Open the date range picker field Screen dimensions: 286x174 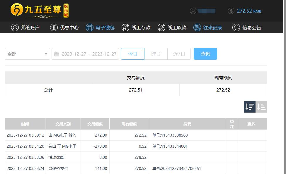point(88,54)
